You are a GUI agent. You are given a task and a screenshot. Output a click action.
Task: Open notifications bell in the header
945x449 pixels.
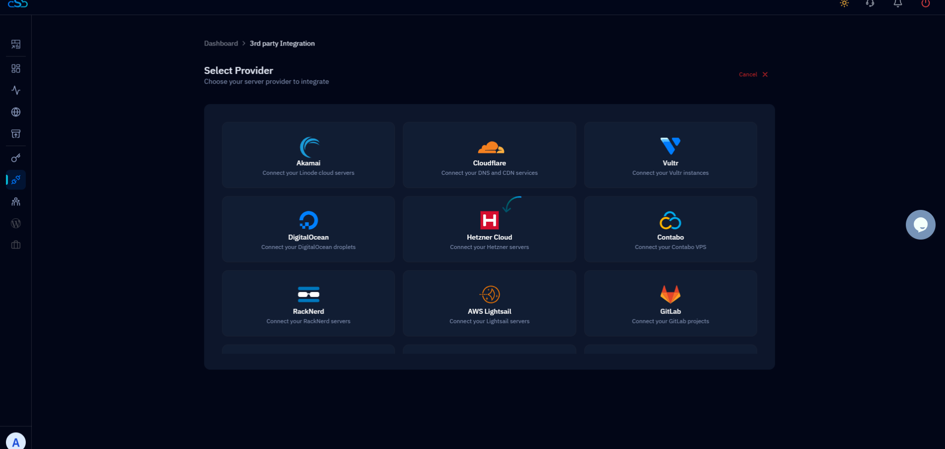898,3
